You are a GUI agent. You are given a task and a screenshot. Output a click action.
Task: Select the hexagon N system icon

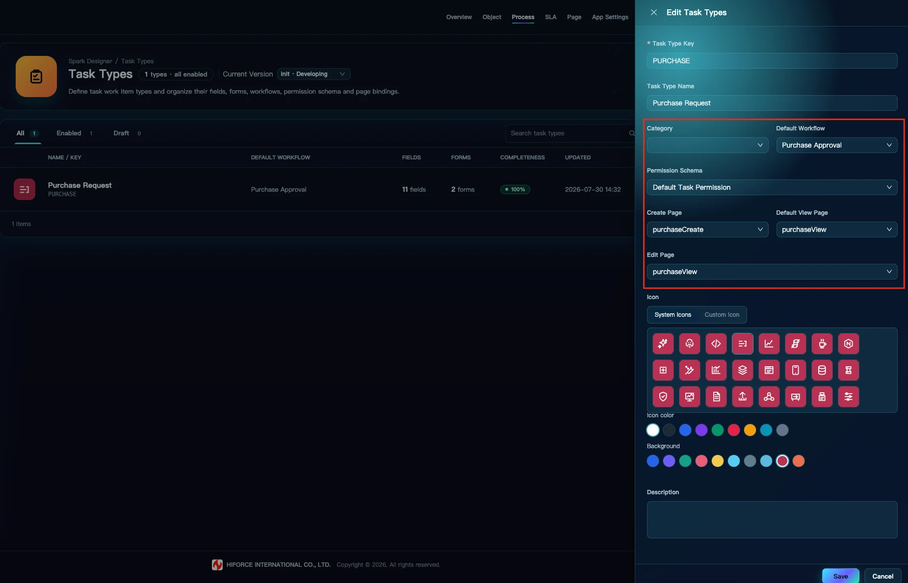point(848,344)
